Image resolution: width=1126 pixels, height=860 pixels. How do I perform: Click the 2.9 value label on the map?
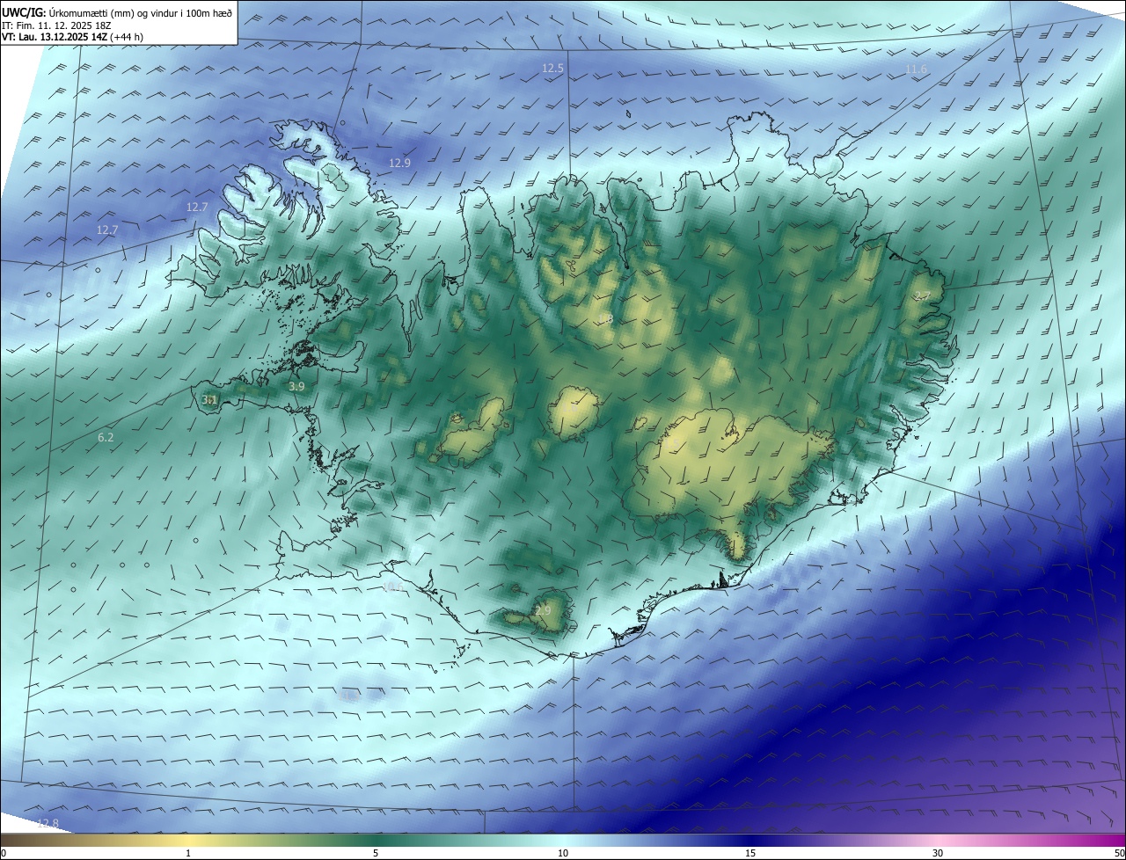click(543, 610)
